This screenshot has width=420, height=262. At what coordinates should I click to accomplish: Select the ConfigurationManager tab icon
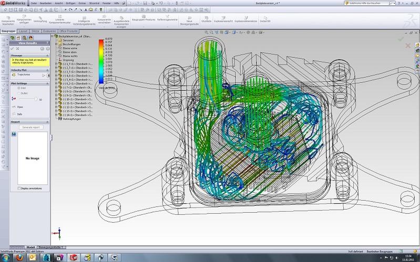point(24,38)
